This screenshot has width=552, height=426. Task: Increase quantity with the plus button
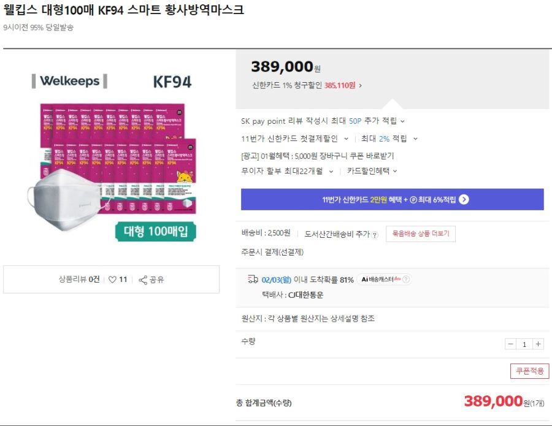pos(539,344)
